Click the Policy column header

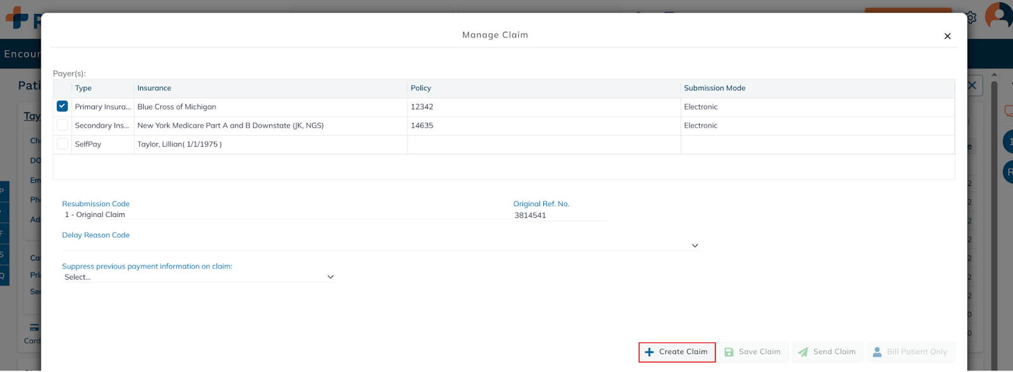pyautogui.click(x=420, y=89)
